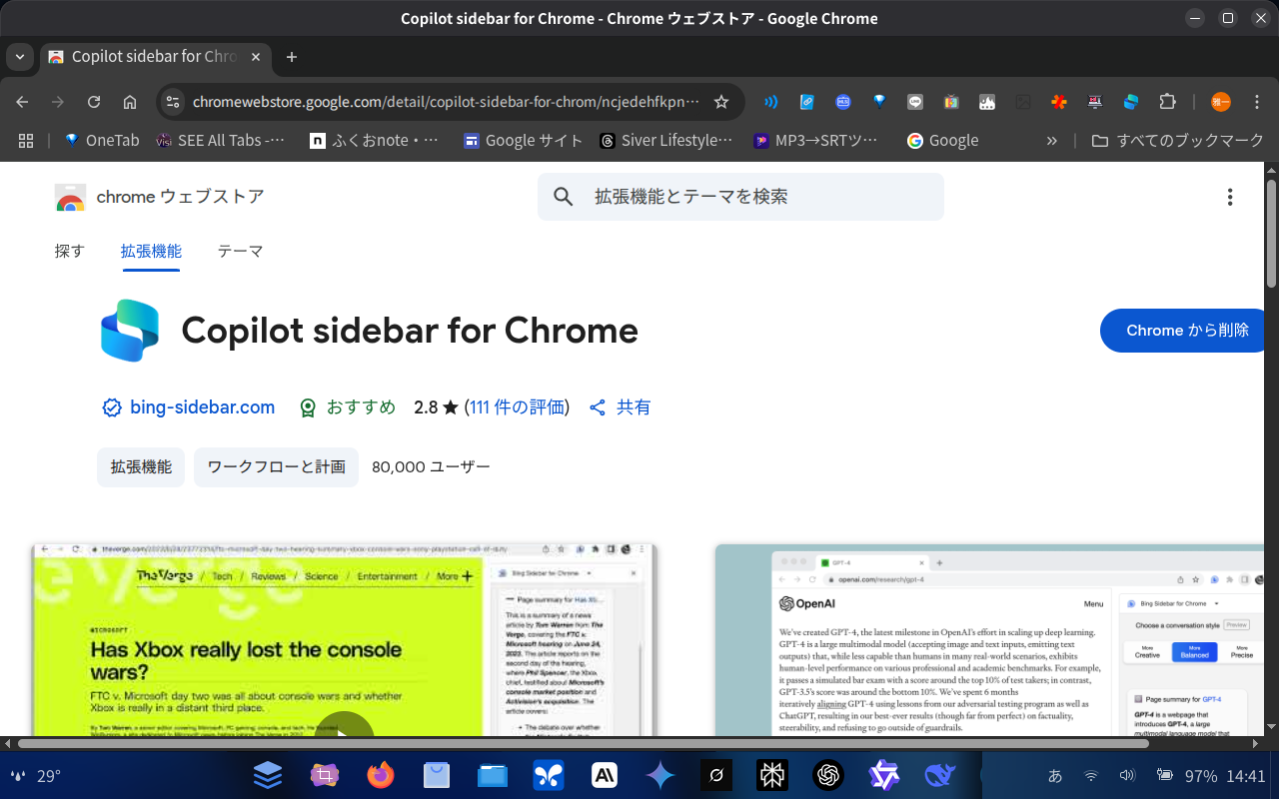1279x799 pixels.
Task: Open the Wi-Fi network tray icon
Action: pos(1091,775)
